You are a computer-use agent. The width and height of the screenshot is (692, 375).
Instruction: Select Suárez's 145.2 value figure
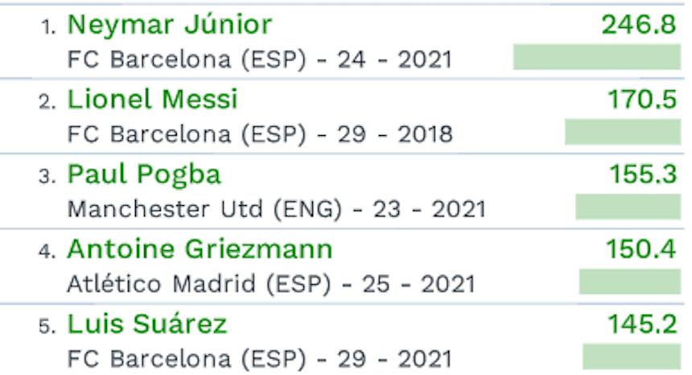point(641,324)
